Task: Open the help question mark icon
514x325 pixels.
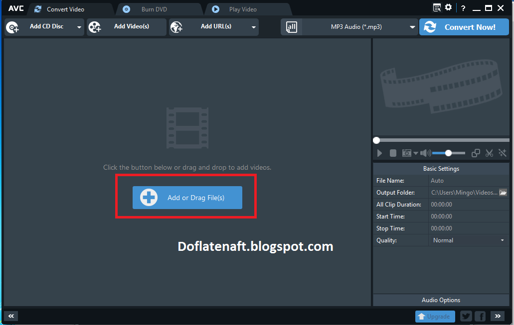Action: [x=463, y=8]
